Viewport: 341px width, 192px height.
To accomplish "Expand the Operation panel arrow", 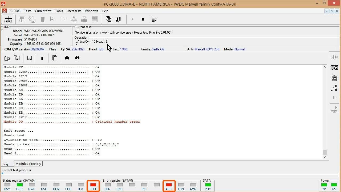I will click(76, 44).
